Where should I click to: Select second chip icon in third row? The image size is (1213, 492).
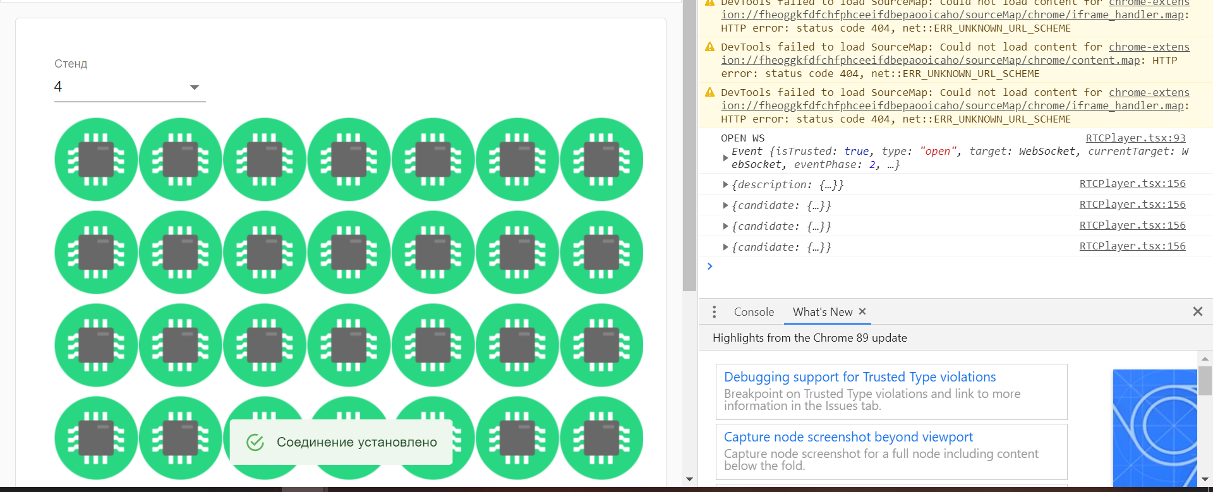(x=180, y=345)
